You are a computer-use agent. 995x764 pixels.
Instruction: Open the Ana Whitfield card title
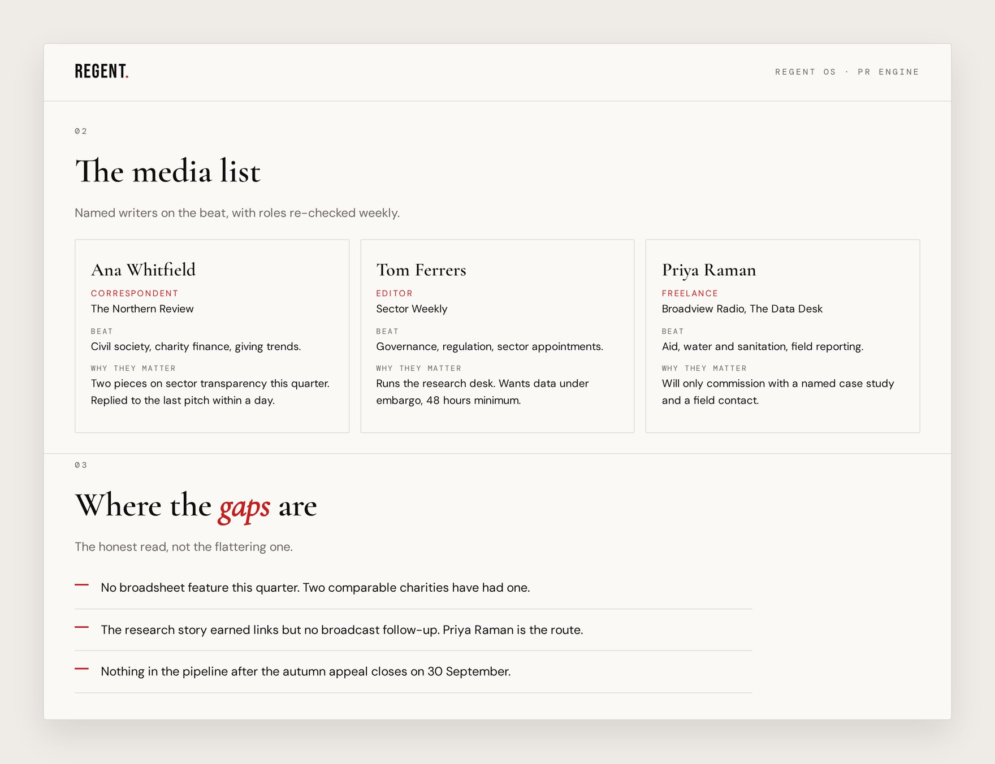click(143, 270)
